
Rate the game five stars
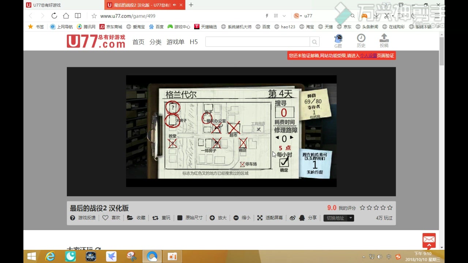[390, 207]
